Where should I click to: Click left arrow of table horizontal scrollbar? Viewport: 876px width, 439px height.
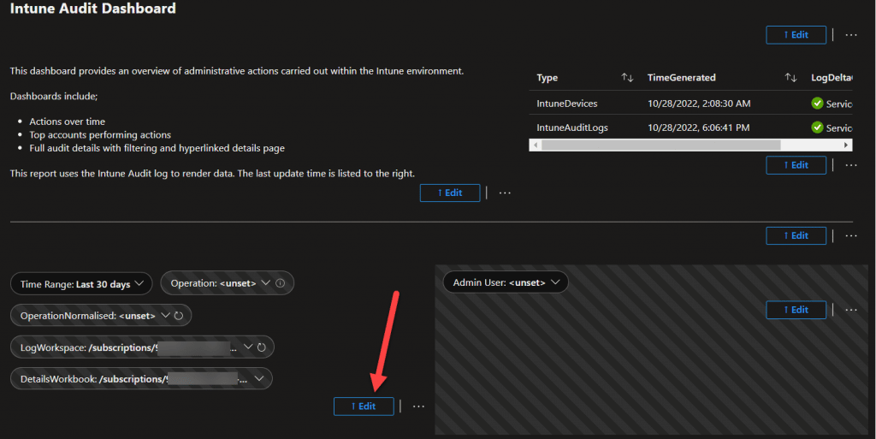point(536,145)
